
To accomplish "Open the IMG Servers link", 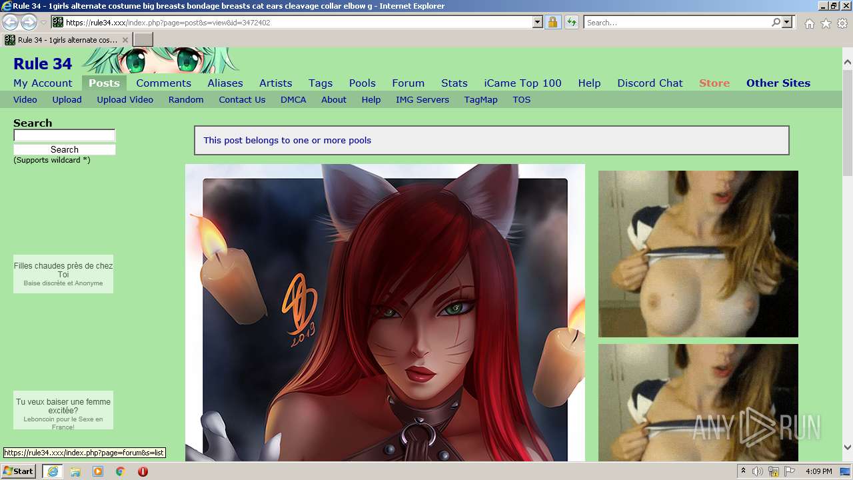I will (x=423, y=99).
